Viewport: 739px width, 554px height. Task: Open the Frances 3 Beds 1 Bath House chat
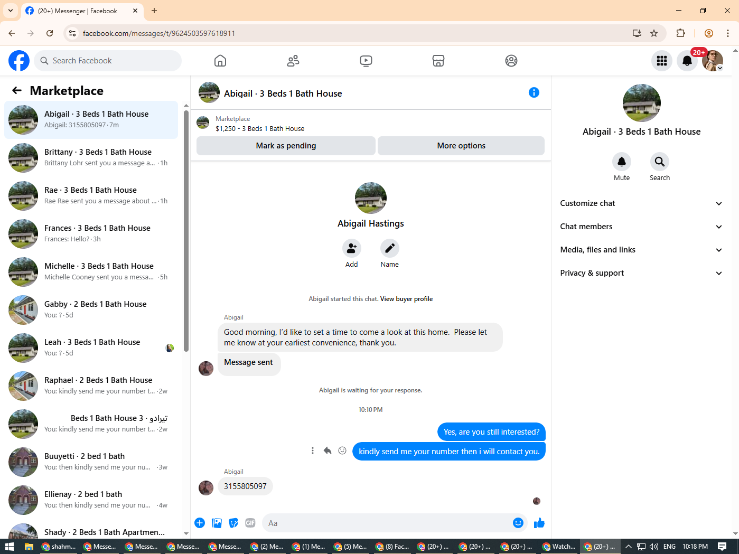click(91, 234)
